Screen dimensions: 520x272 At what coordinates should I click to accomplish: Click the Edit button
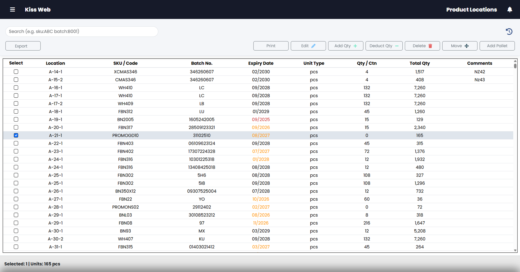[308, 46]
